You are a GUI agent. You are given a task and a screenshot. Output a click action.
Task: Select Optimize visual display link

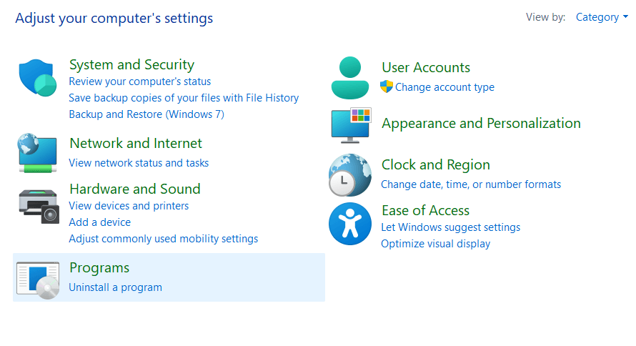click(x=436, y=244)
